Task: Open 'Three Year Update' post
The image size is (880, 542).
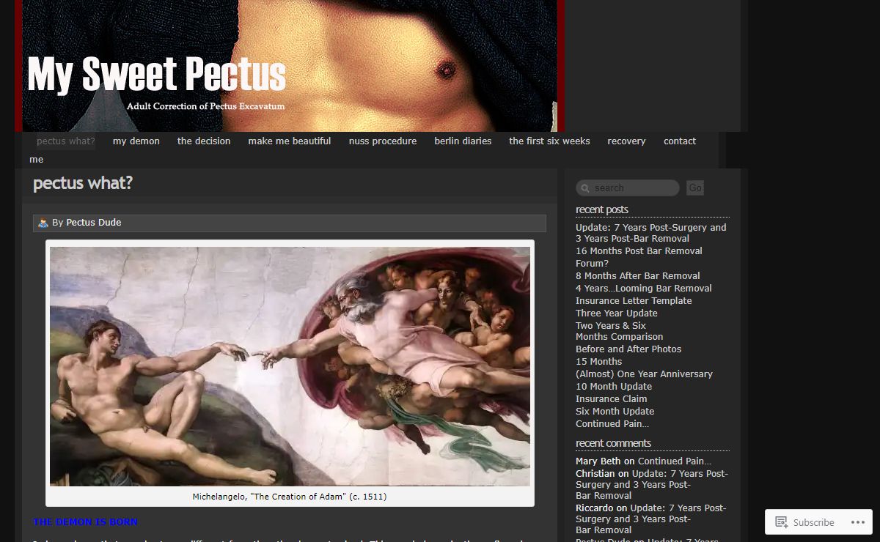Action: click(x=617, y=313)
